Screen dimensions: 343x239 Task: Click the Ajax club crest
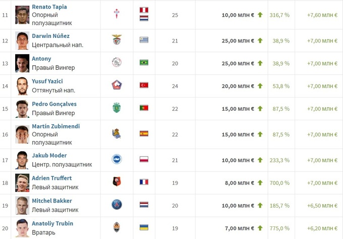pos(117,63)
